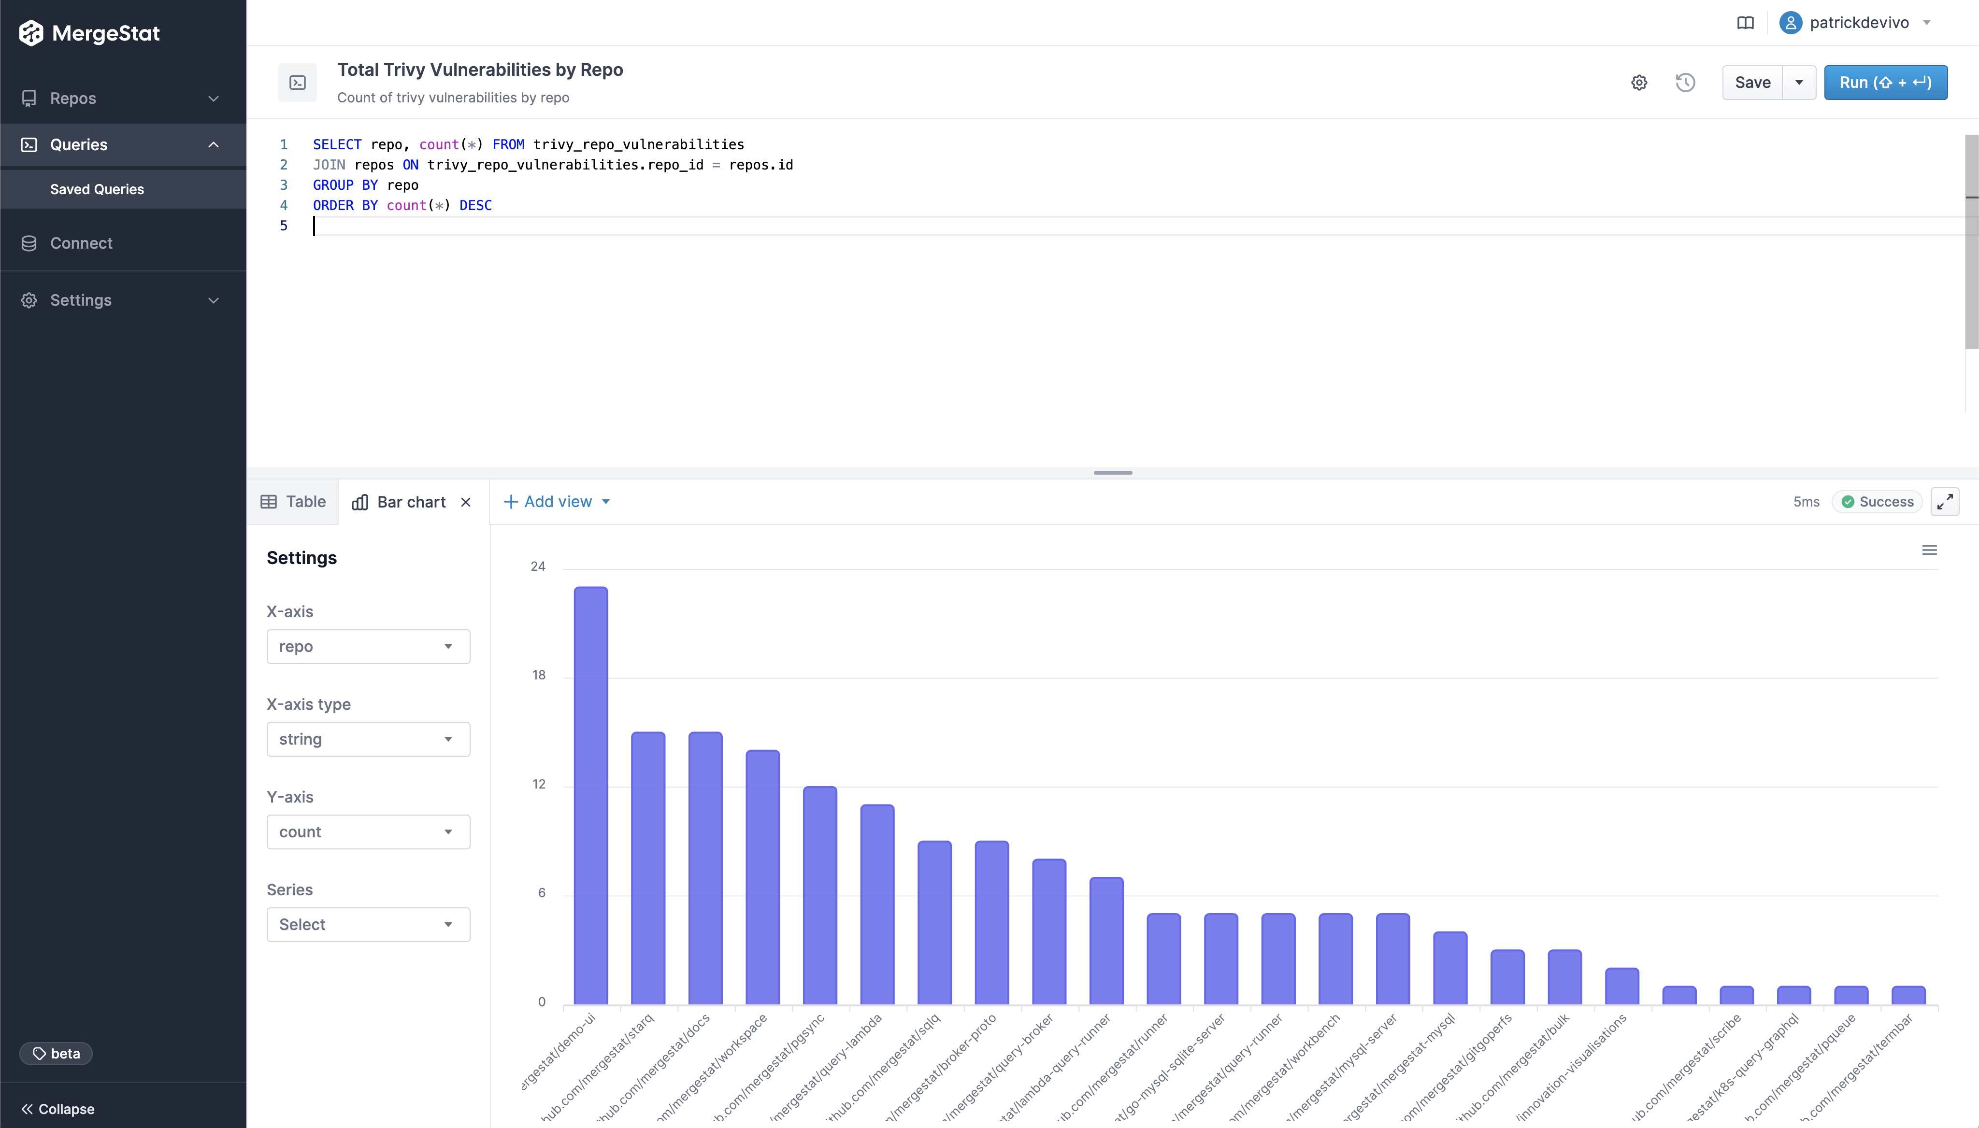Viewport: 1979px width, 1128px height.
Task: Open the Save options dropdown arrow
Action: click(x=1799, y=83)
